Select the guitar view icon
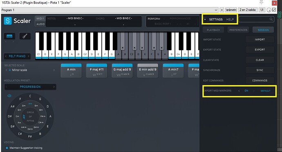 click(x=25, y=36)
